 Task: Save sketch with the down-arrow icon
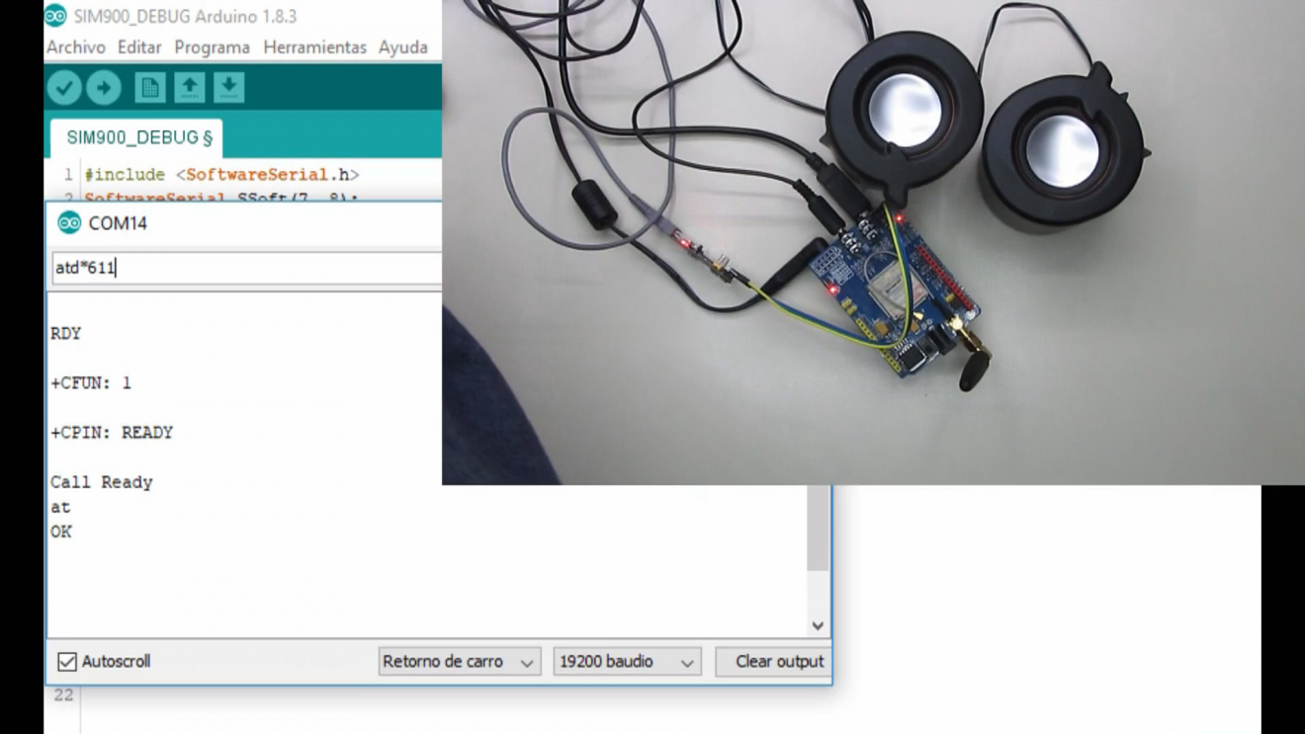point(228,88)
